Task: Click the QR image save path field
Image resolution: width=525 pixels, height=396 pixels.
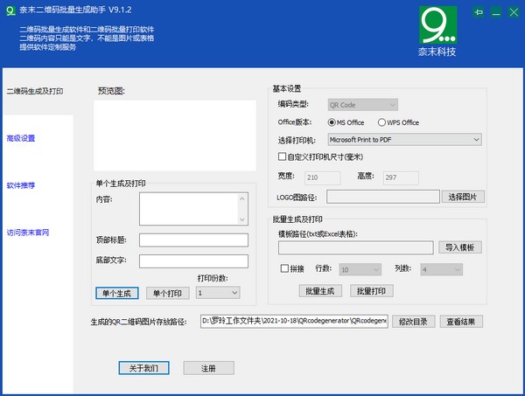Action: click(294, 321)
